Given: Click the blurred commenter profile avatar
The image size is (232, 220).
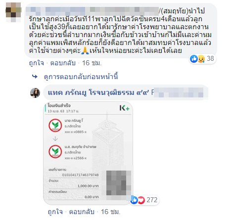Looking at the screenshot, I should pos(13,12).
